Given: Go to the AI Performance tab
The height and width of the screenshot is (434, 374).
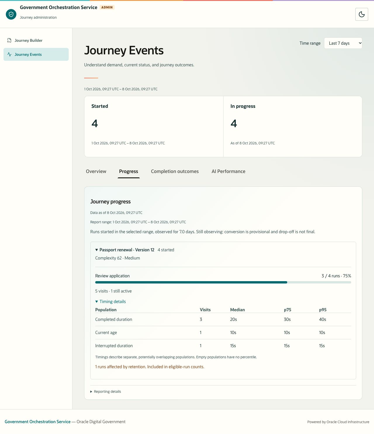Looking at the screenshot, I should pyautogui.click(x=228, y=171).
